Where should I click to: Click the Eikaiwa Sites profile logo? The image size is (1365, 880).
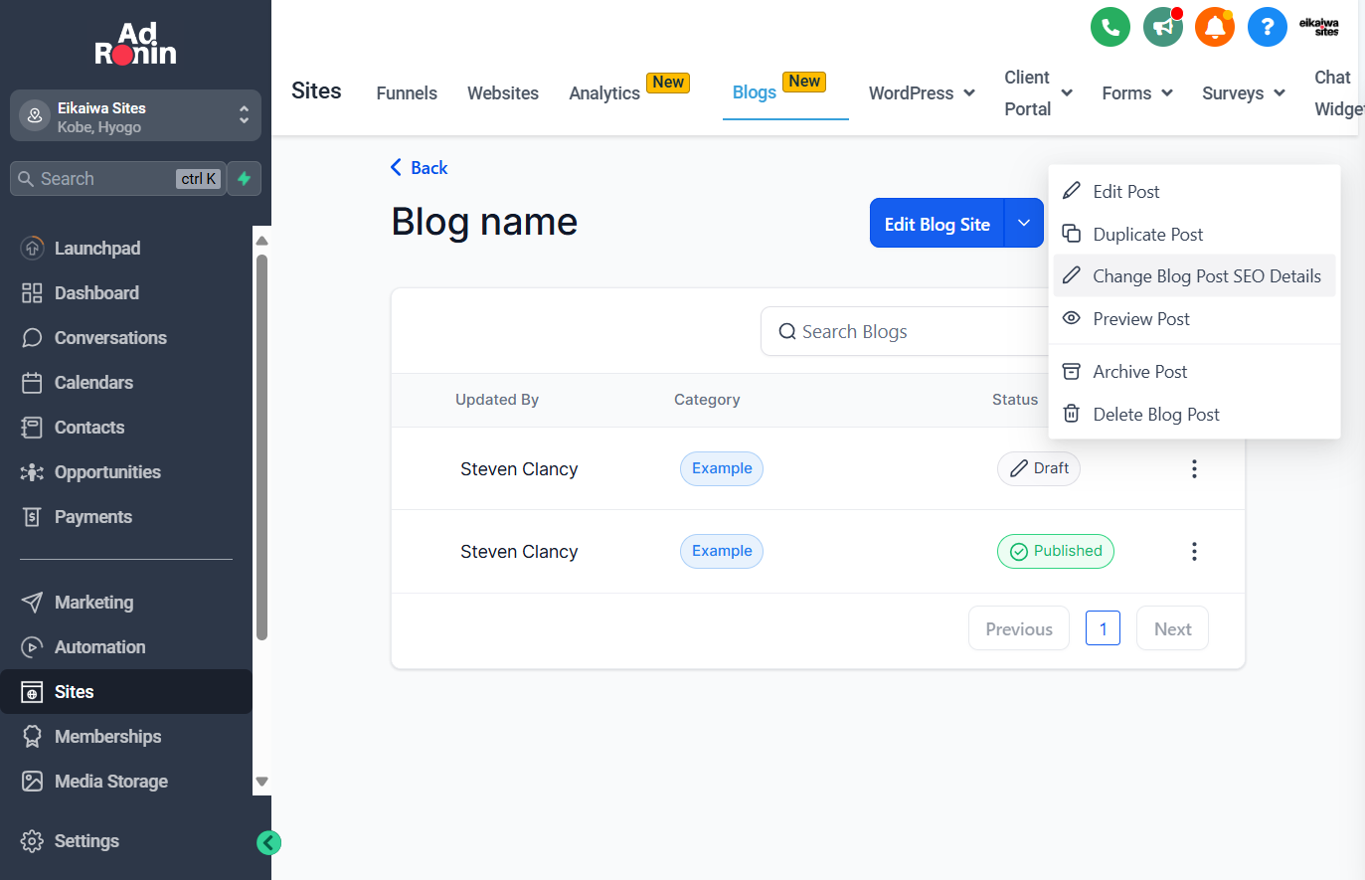(x=1319, y=27)
